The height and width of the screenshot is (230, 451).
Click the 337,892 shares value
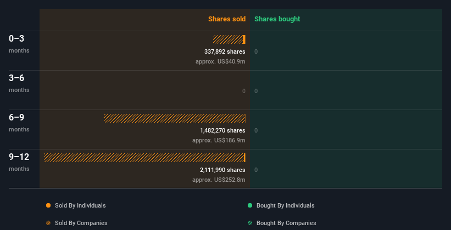pyautogui.click(x=225, y=51)
